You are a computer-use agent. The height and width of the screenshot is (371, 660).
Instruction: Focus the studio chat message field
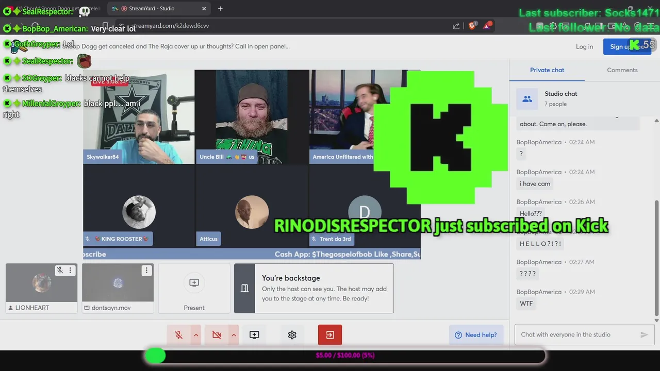tap(576, 334)
